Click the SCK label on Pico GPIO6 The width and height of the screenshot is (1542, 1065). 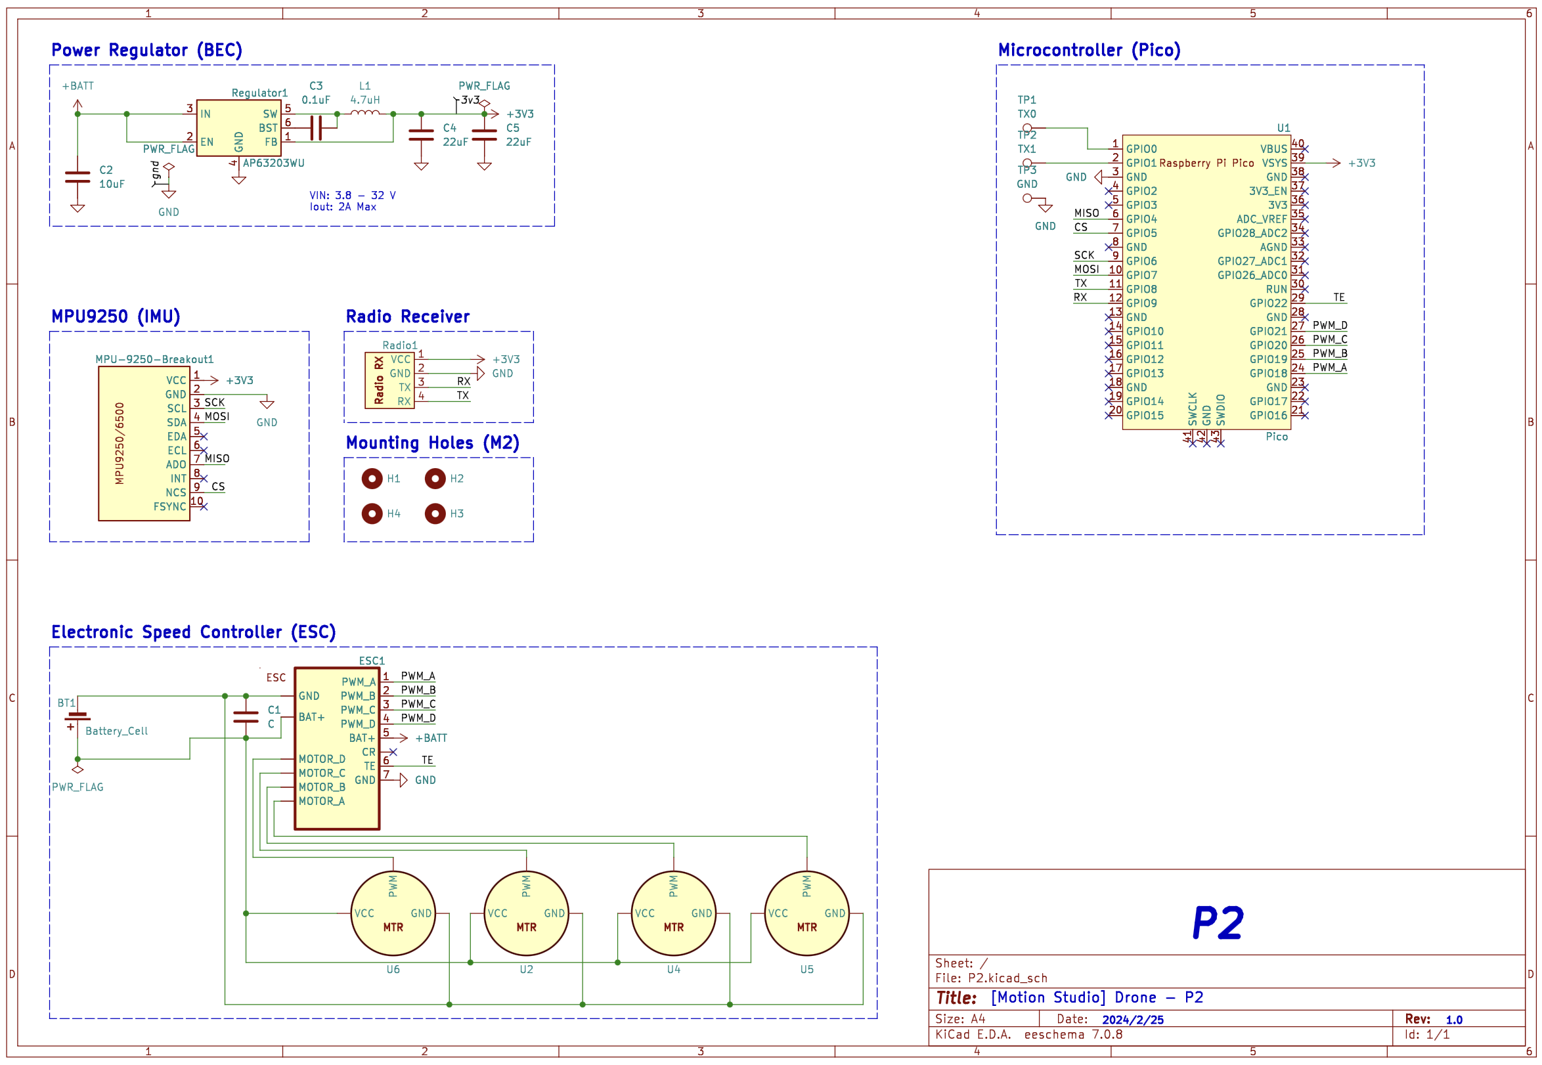point(1084,255)
